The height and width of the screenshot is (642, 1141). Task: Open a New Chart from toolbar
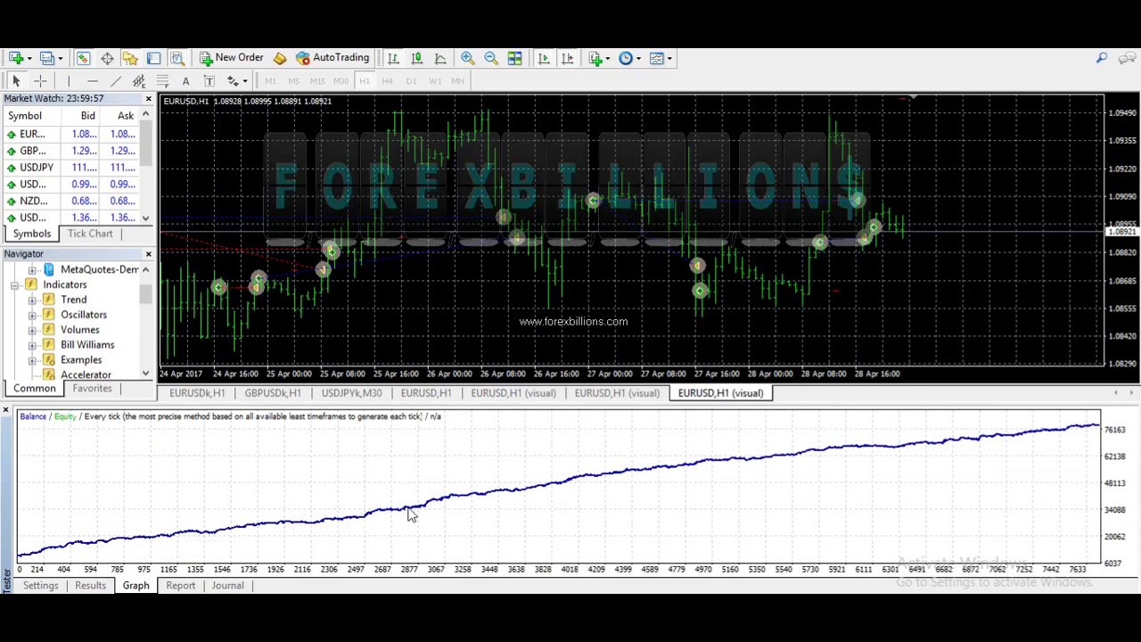15,58
